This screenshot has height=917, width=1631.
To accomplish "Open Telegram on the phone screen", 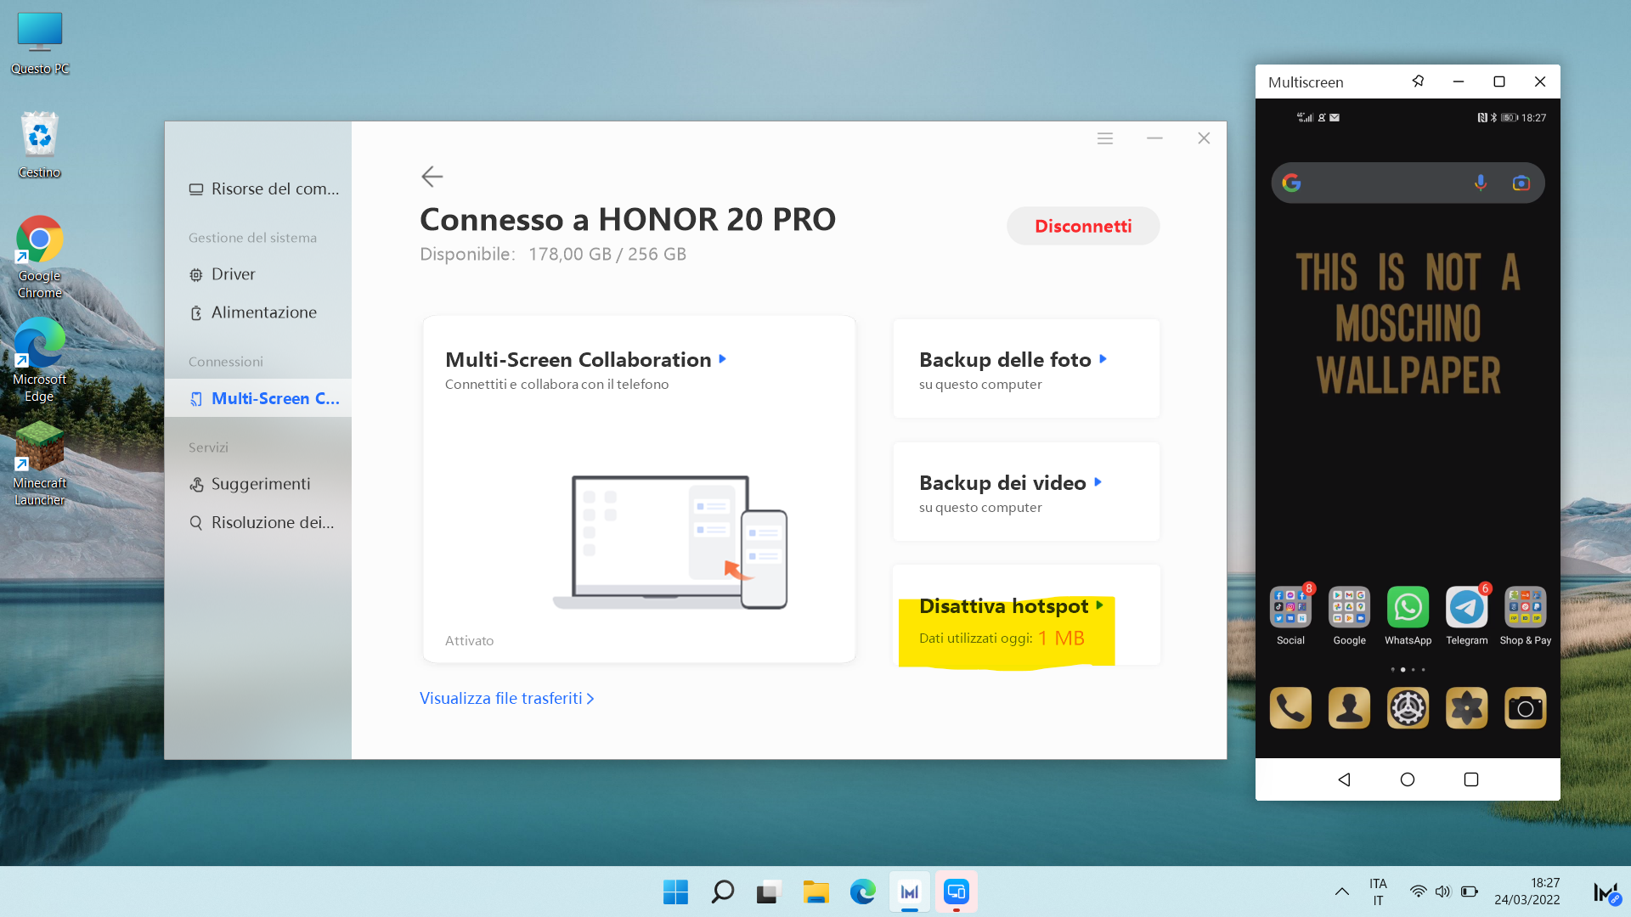I will click(1466, 606).
